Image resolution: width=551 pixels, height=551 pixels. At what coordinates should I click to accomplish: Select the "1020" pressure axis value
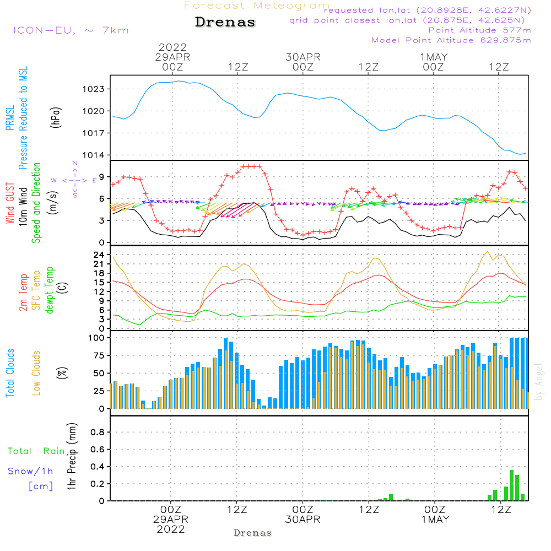tap(94, 111)
